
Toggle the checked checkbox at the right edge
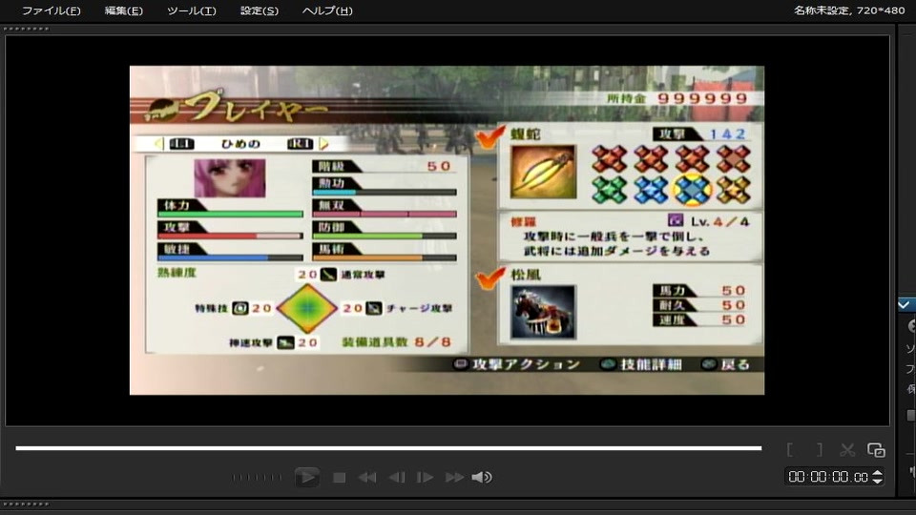905,304
